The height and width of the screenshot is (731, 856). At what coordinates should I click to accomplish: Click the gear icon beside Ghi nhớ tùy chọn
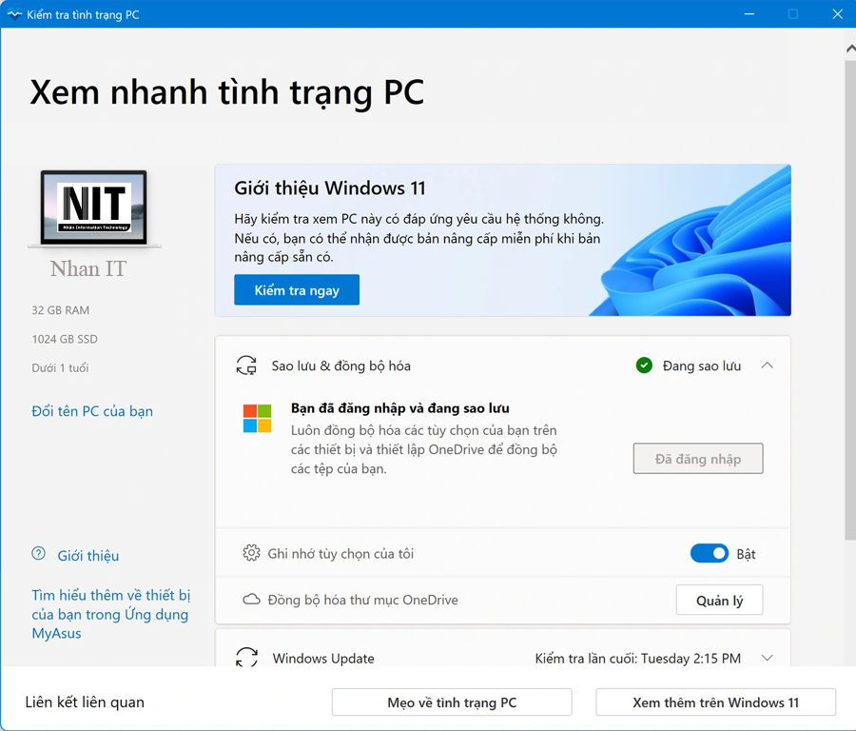pyautogui.click(x=251, y=553)
